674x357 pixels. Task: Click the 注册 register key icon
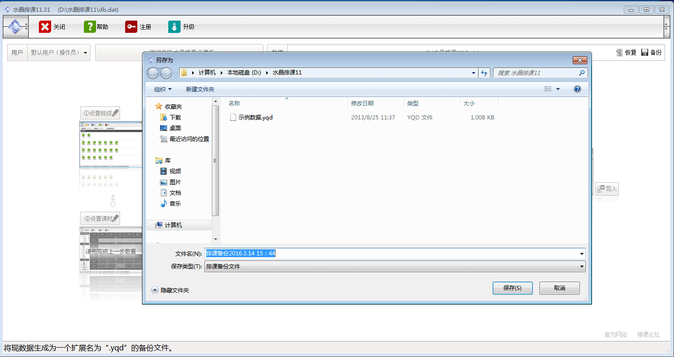tap(131, 27)
